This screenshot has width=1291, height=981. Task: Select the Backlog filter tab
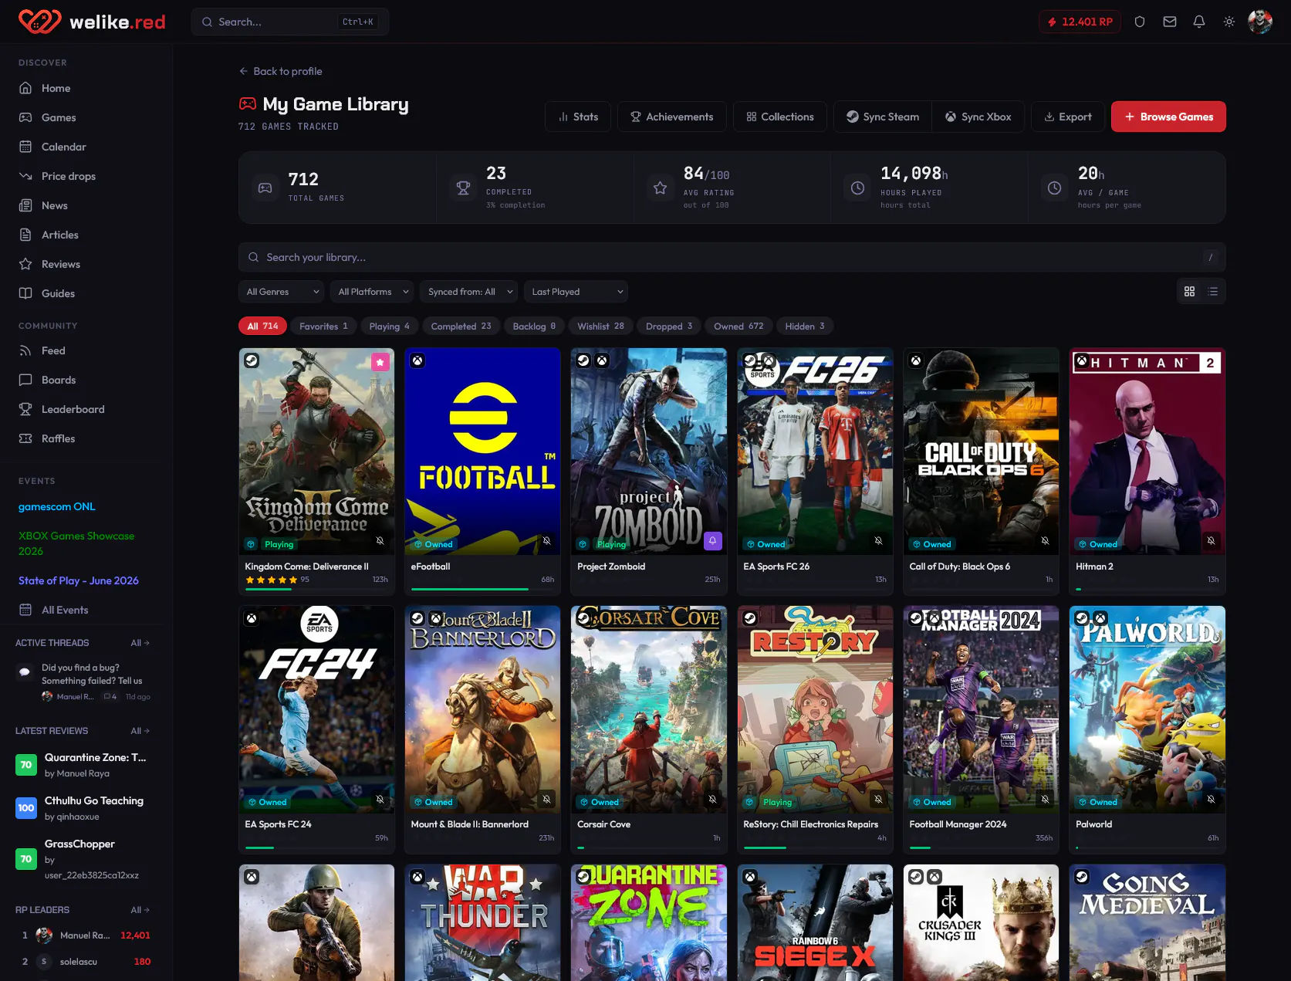coord(534,326)
